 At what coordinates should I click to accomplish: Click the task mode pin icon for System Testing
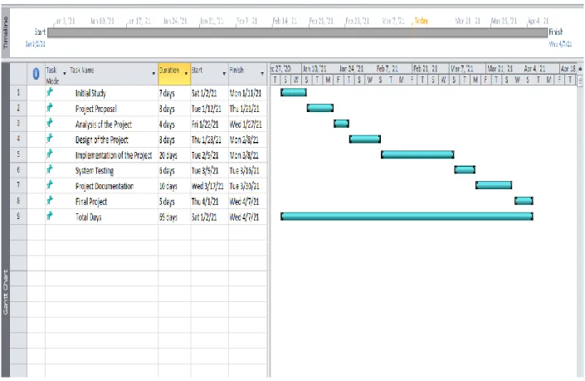[x=50, y=170]
